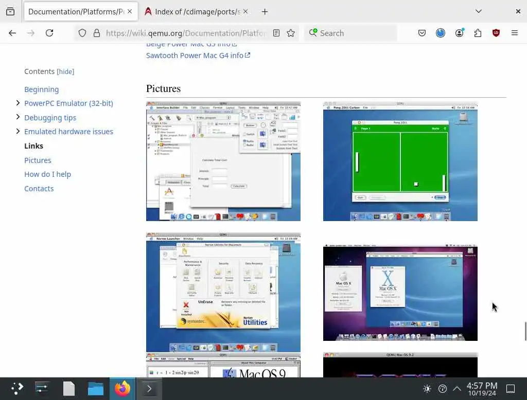
Task: Select Links in contents
Action: (x=33, y=146)
